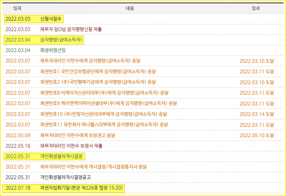Image resolution: width=286 pixels, height=196 pixels.
Task: Select 채무자대리인 이판수에게 보정권고 송달 text
Action: 77,135
